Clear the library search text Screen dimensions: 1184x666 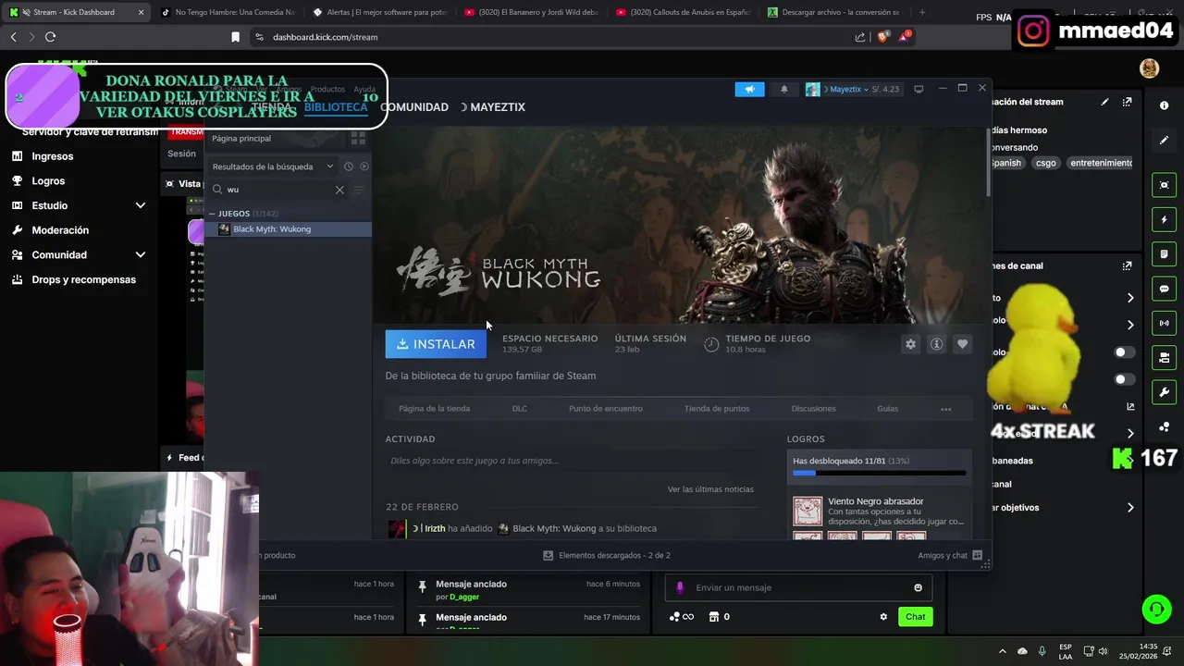pyautogui.click(x=339, y=190)
